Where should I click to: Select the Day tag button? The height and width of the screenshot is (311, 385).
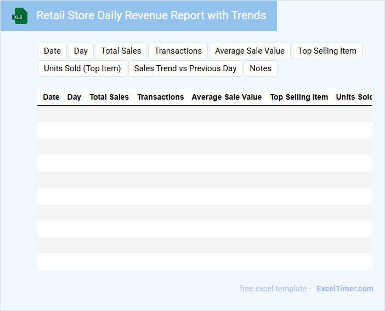(81, 51)
